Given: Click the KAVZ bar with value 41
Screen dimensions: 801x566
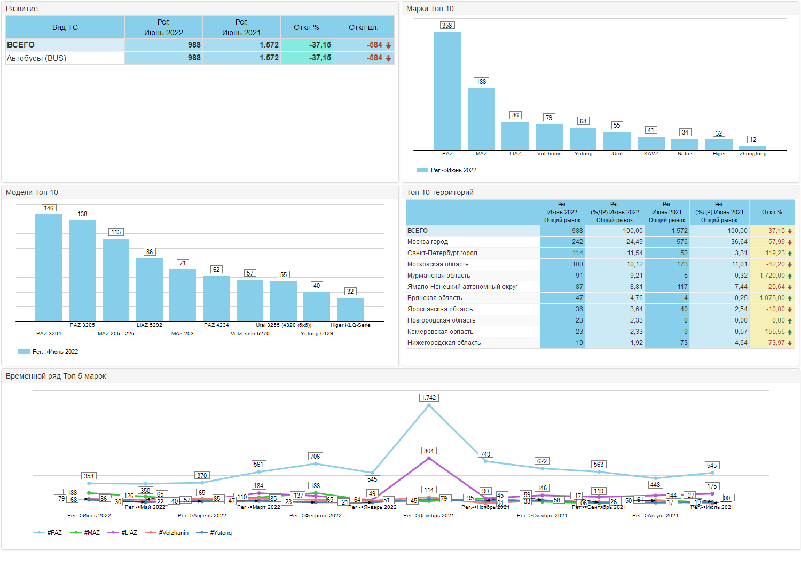Looking at the screenshot, I should pyautogui.click(x=651, y=143).
